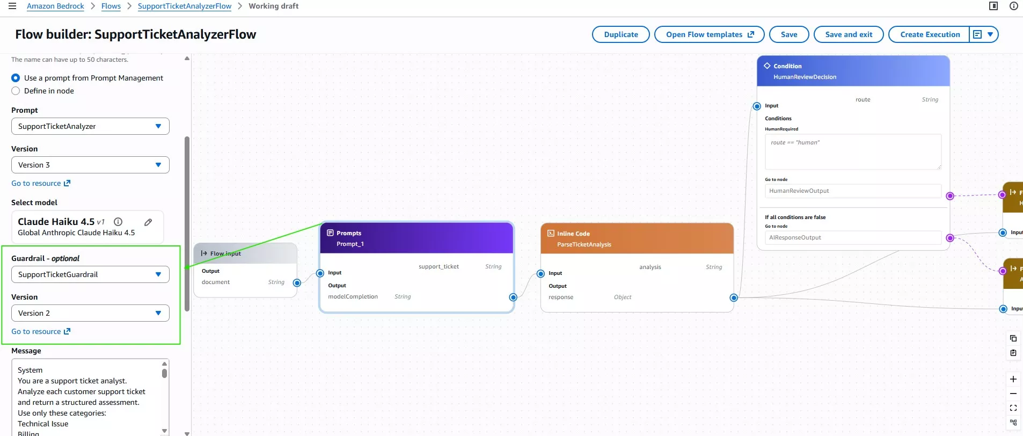This screenshot has height=436, width=1023.
Task: Click the 'Working draft' breadcrumb text
Action: 273,6
